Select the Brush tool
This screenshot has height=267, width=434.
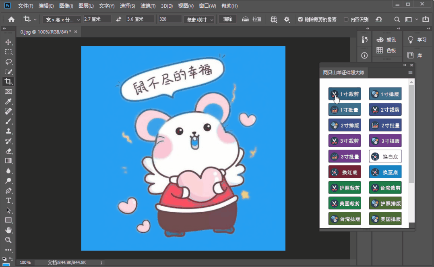(8, 121)
